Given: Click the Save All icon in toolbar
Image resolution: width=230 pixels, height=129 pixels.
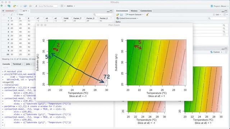Looking at the screenshot, I should (25, 6).
